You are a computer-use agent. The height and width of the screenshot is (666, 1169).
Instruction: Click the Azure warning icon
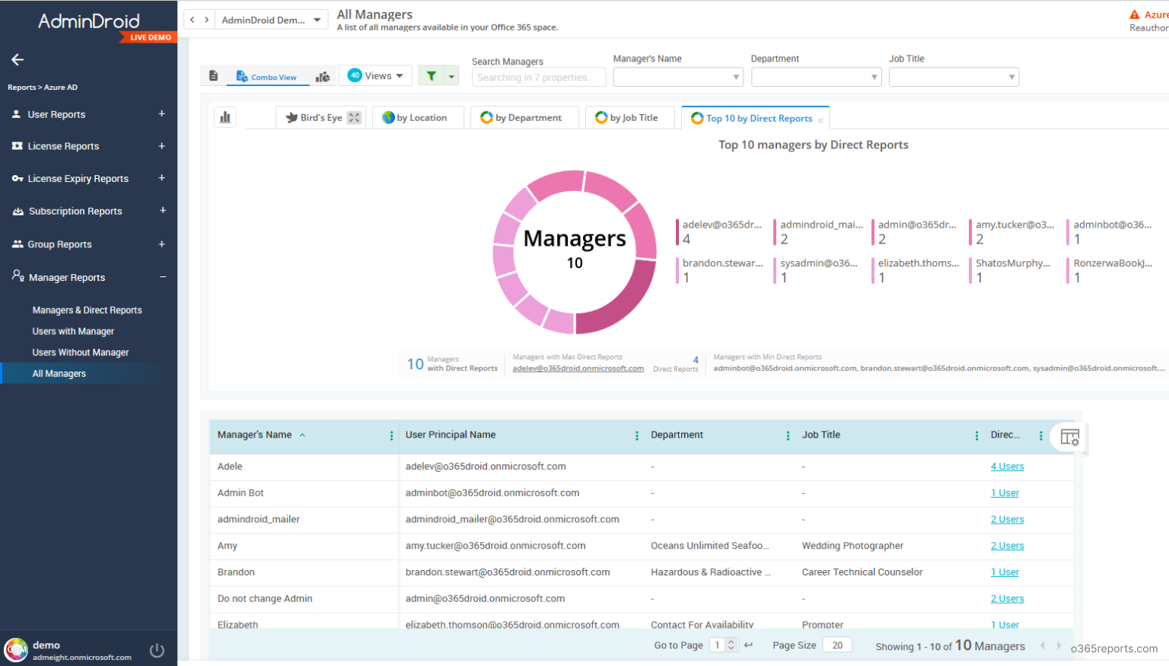pos(1134,14)
